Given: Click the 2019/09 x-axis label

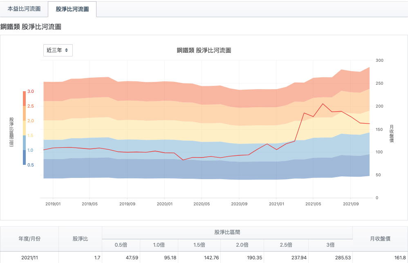Looking at the screenshot, I should pos(127,204).
